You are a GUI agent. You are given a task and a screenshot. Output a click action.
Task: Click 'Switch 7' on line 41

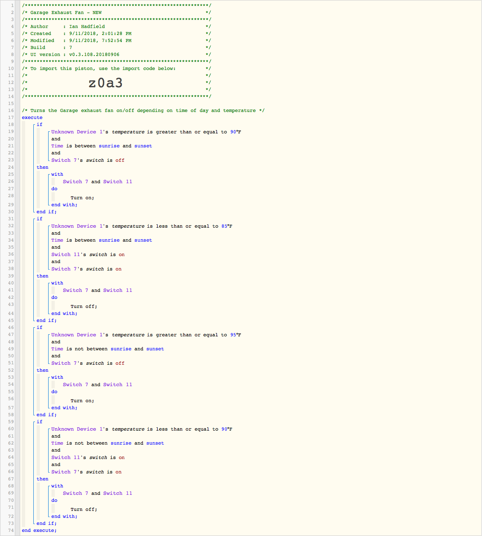(x=76, y=290)
